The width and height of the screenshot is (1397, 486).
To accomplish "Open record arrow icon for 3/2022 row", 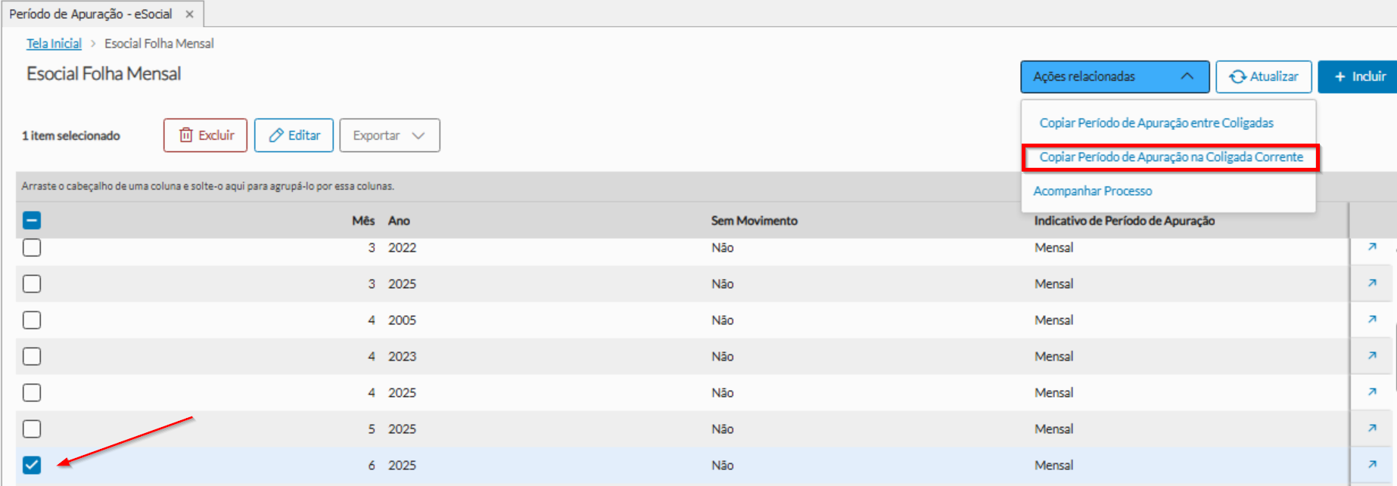I will [1372, 247].
